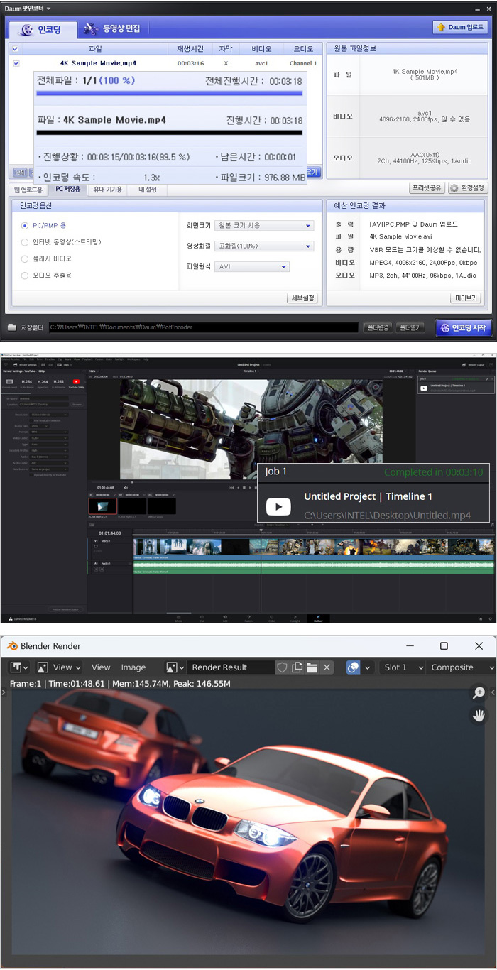Click the 4K Sample Movie.mp4 file name

(x=98, y=63)
